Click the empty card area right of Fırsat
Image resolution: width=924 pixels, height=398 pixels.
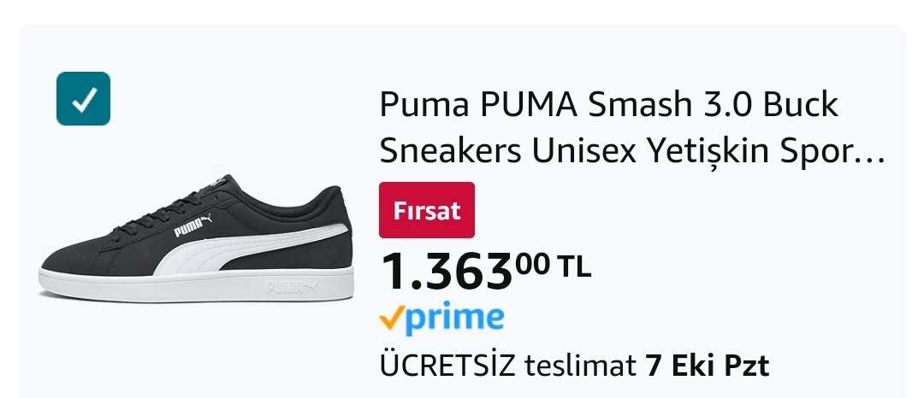pyautogui.click(x=684, y=210)
